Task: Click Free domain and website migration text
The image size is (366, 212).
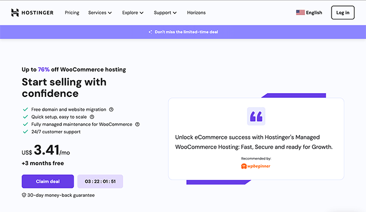Action: coord(69,109)
